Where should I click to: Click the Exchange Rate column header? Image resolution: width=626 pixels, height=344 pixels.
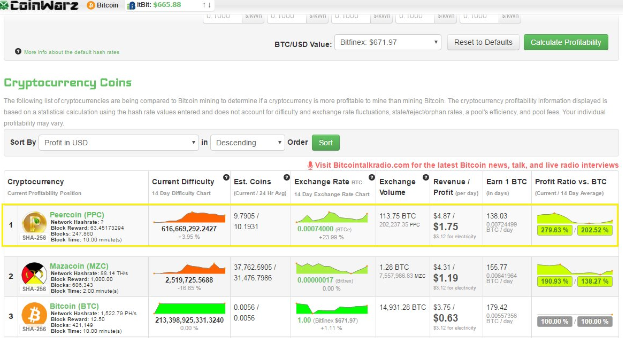click(x=322, y=182)
